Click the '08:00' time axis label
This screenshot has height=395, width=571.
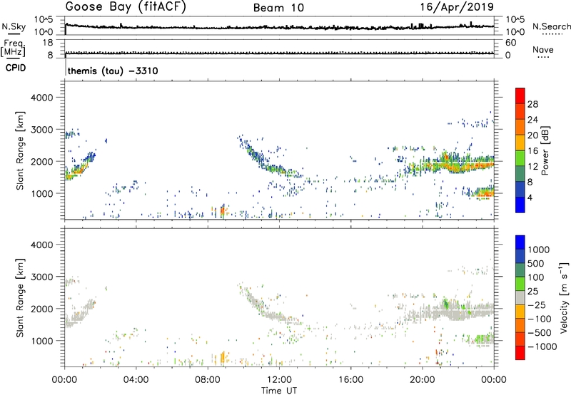(208, 380)
